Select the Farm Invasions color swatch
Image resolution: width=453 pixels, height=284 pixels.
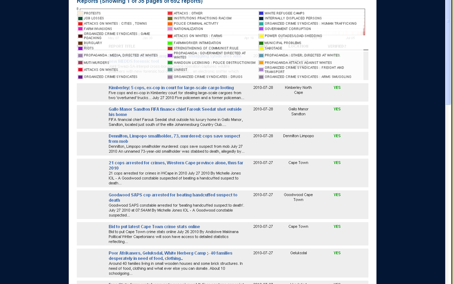tap(80, 29)
